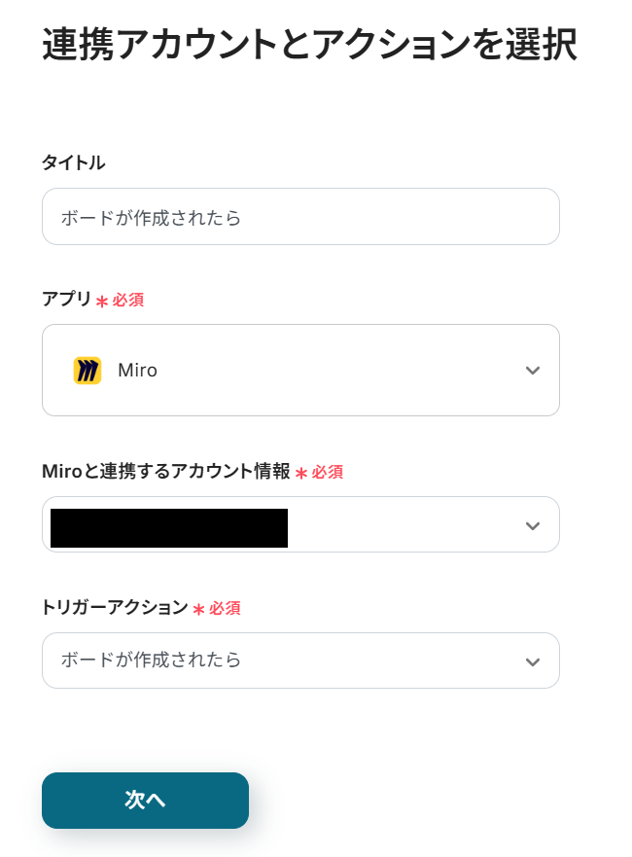Click the 必須 marker beside アカウント情報
632x857 pixels.
pyautogui.click(x=328, y=473)
